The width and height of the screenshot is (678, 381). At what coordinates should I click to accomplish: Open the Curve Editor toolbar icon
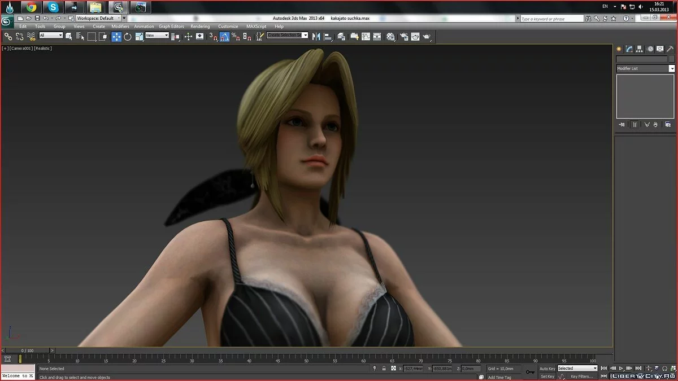[x=366, y=37]
